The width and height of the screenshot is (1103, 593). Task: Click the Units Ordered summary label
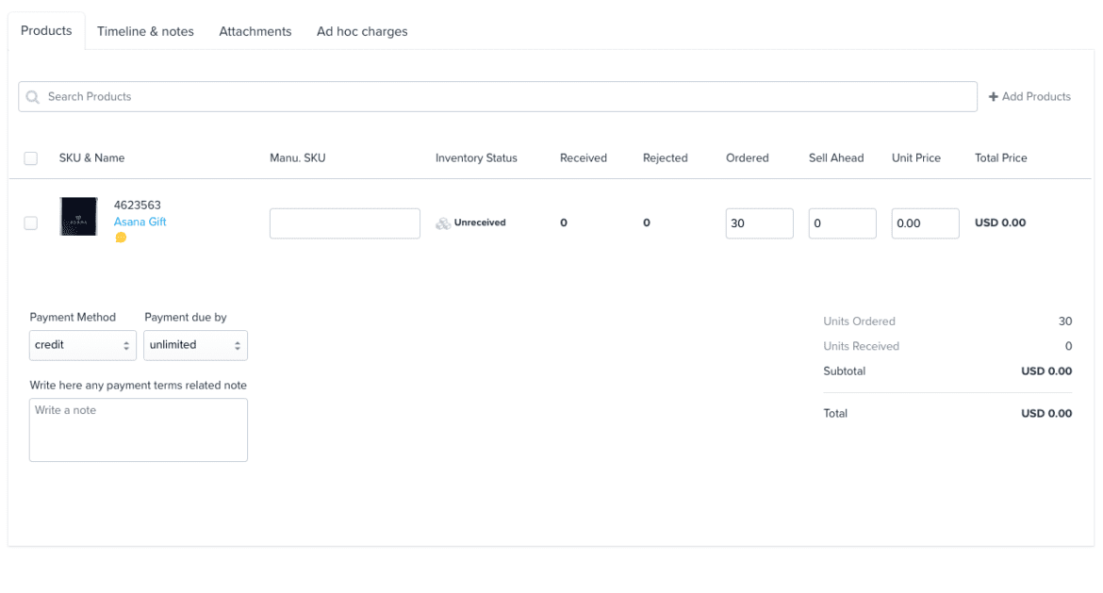[860, 321]
